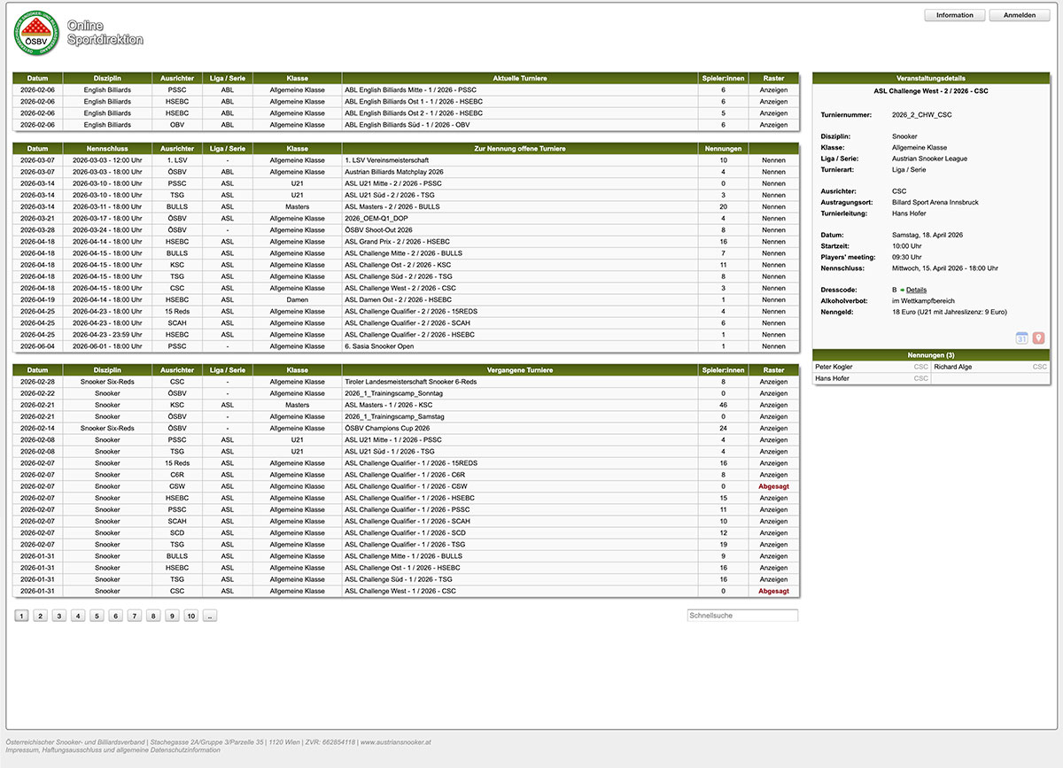Show raster for ABL English Billiards Süd
Viewport: 1063px width, 768px height.
[772, 125]
